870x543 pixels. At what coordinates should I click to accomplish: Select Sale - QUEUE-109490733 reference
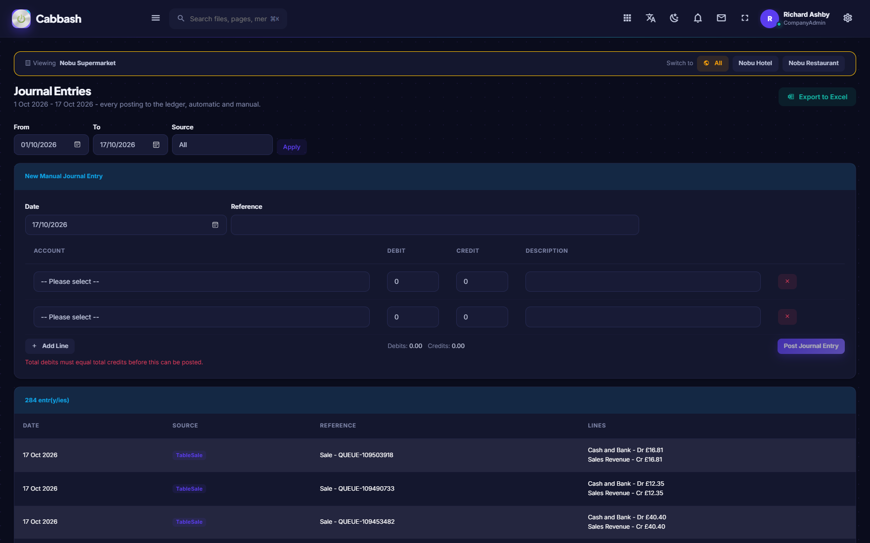[357, 489]
